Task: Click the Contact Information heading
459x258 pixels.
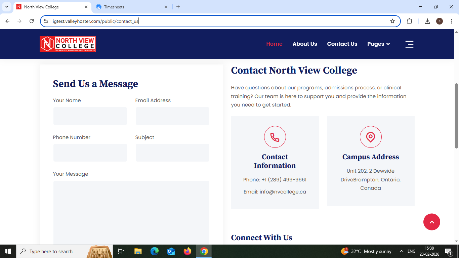Action: click(x=275, y=161)
